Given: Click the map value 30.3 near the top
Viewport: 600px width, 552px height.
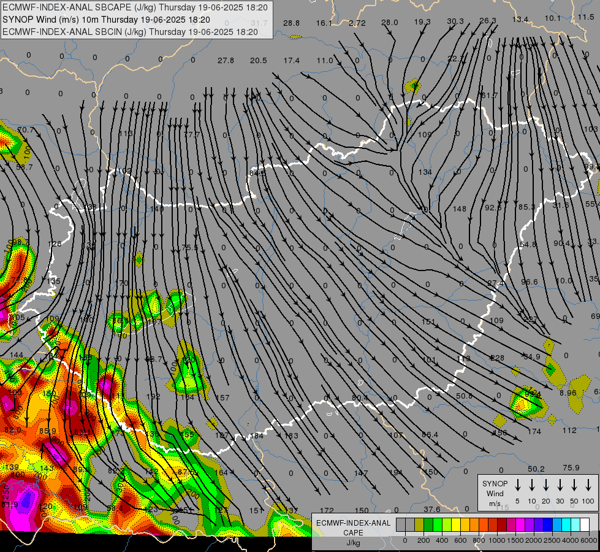Looking at the screenshot, I should click(455, 21).
